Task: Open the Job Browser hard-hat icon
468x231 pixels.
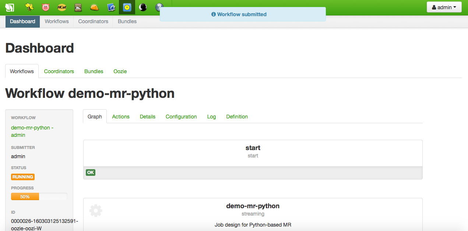Action: pos(94,7)
